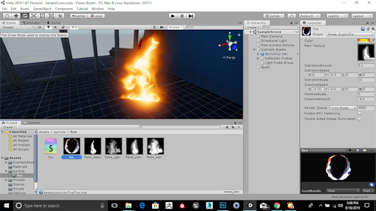
Task: Enable GPU Instancing checkbox
Action: point(359,113)
